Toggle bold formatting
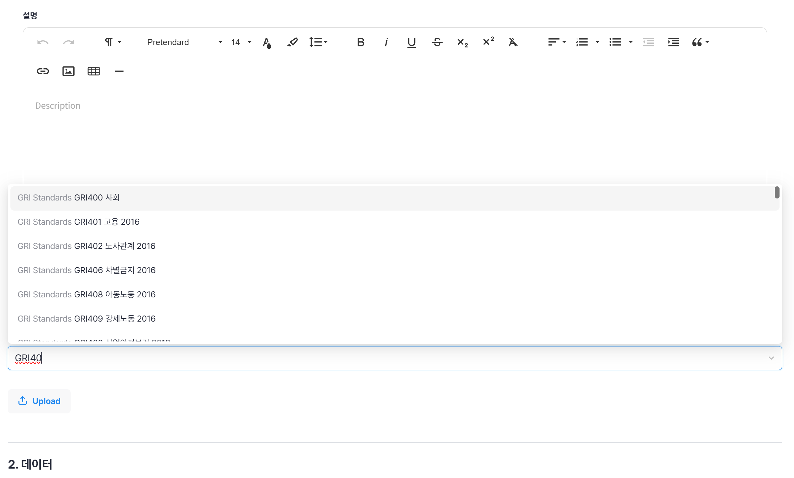 pos(360,42)
